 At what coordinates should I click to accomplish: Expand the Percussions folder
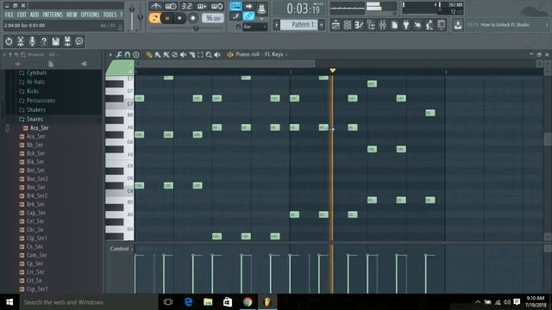coord(41,101)
